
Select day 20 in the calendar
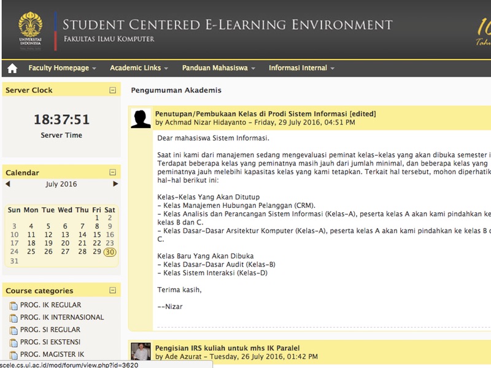coord(65,243)
